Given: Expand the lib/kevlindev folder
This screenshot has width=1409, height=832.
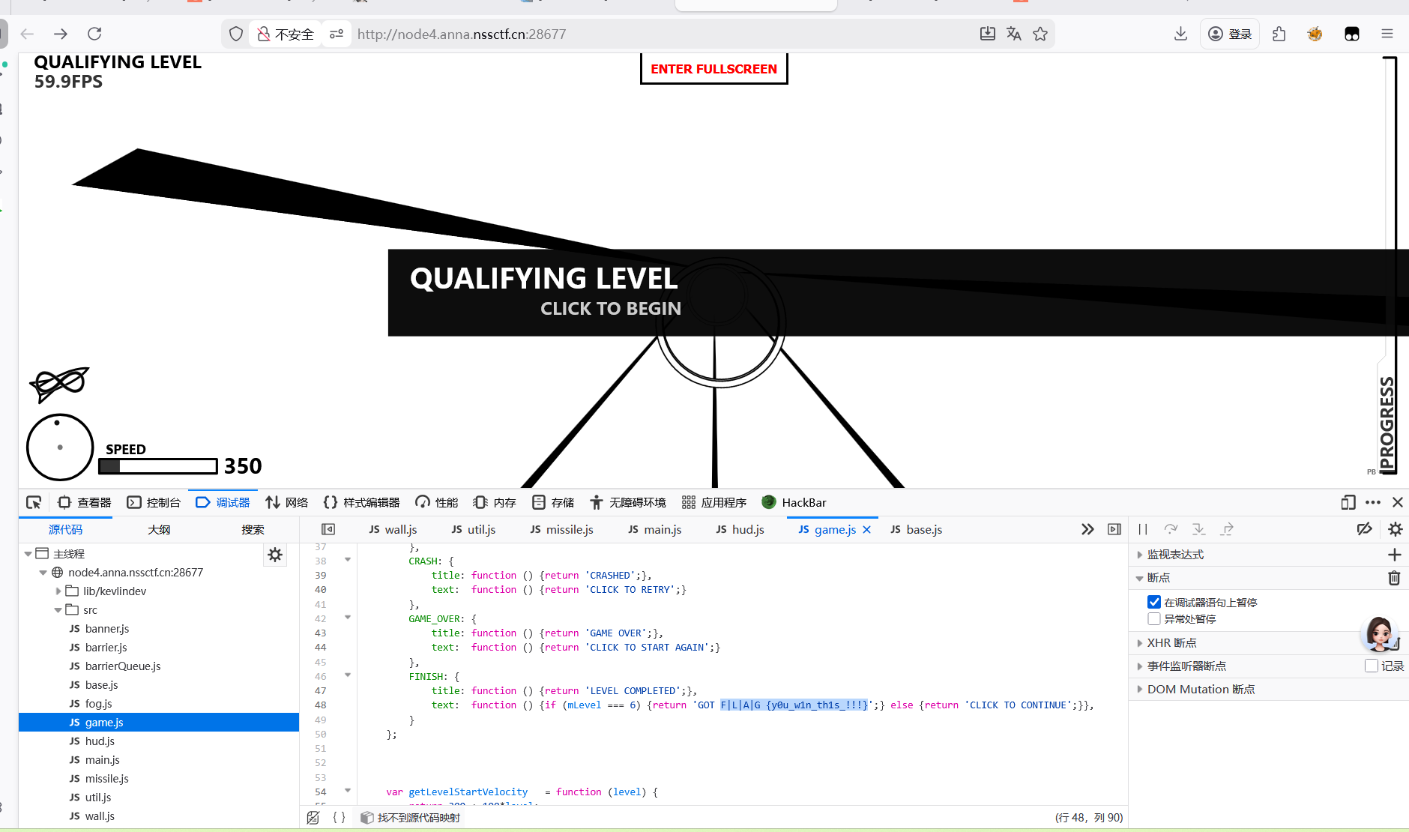Looking at the screenshot, I should tap(58, 591).
